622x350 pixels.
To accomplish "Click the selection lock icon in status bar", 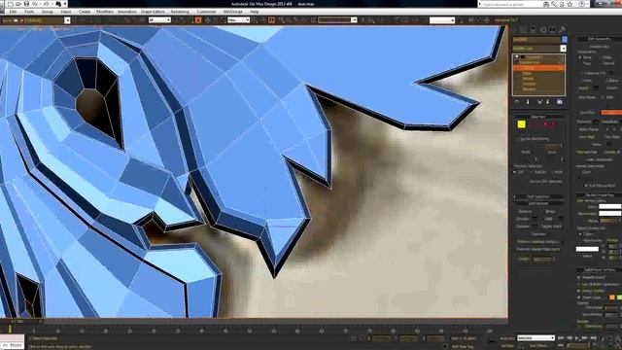I will [354, 338].
